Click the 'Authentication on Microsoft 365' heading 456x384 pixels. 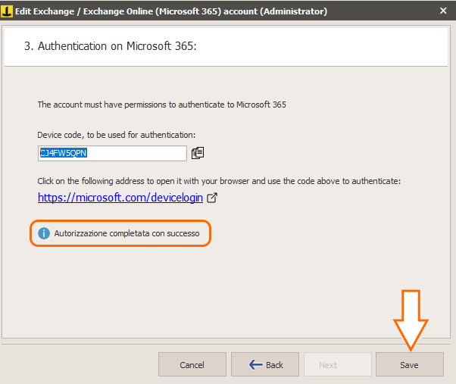111,46
